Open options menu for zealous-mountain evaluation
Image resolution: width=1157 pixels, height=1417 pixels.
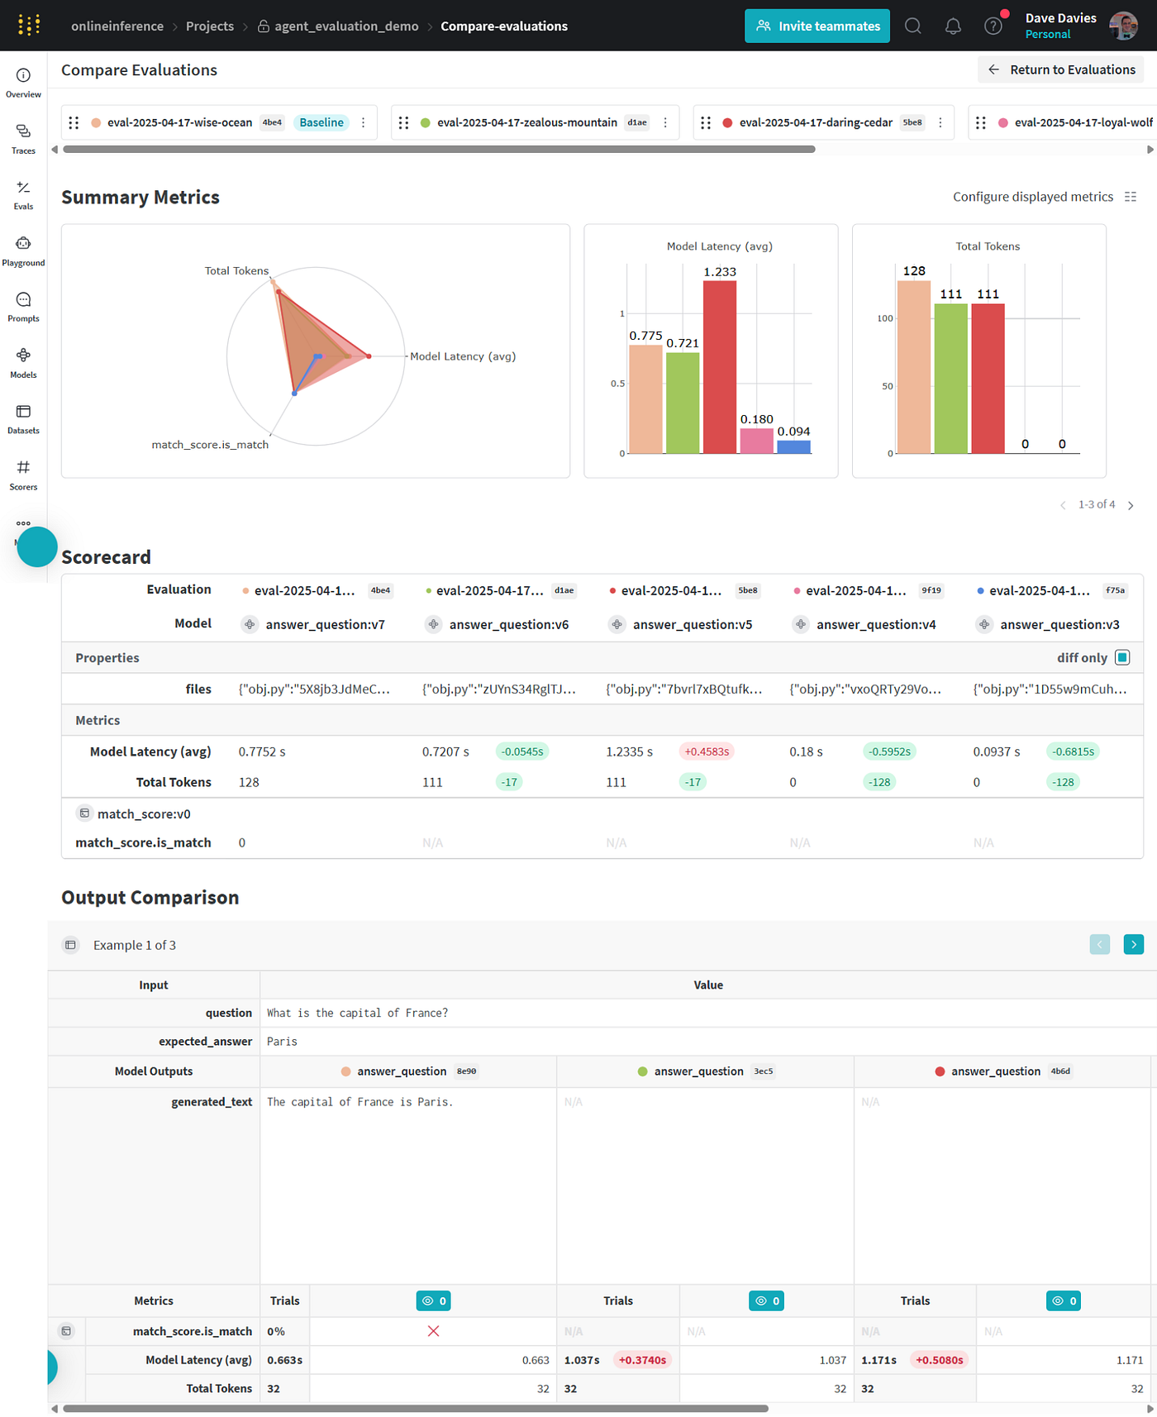click(x=665, y=122)
